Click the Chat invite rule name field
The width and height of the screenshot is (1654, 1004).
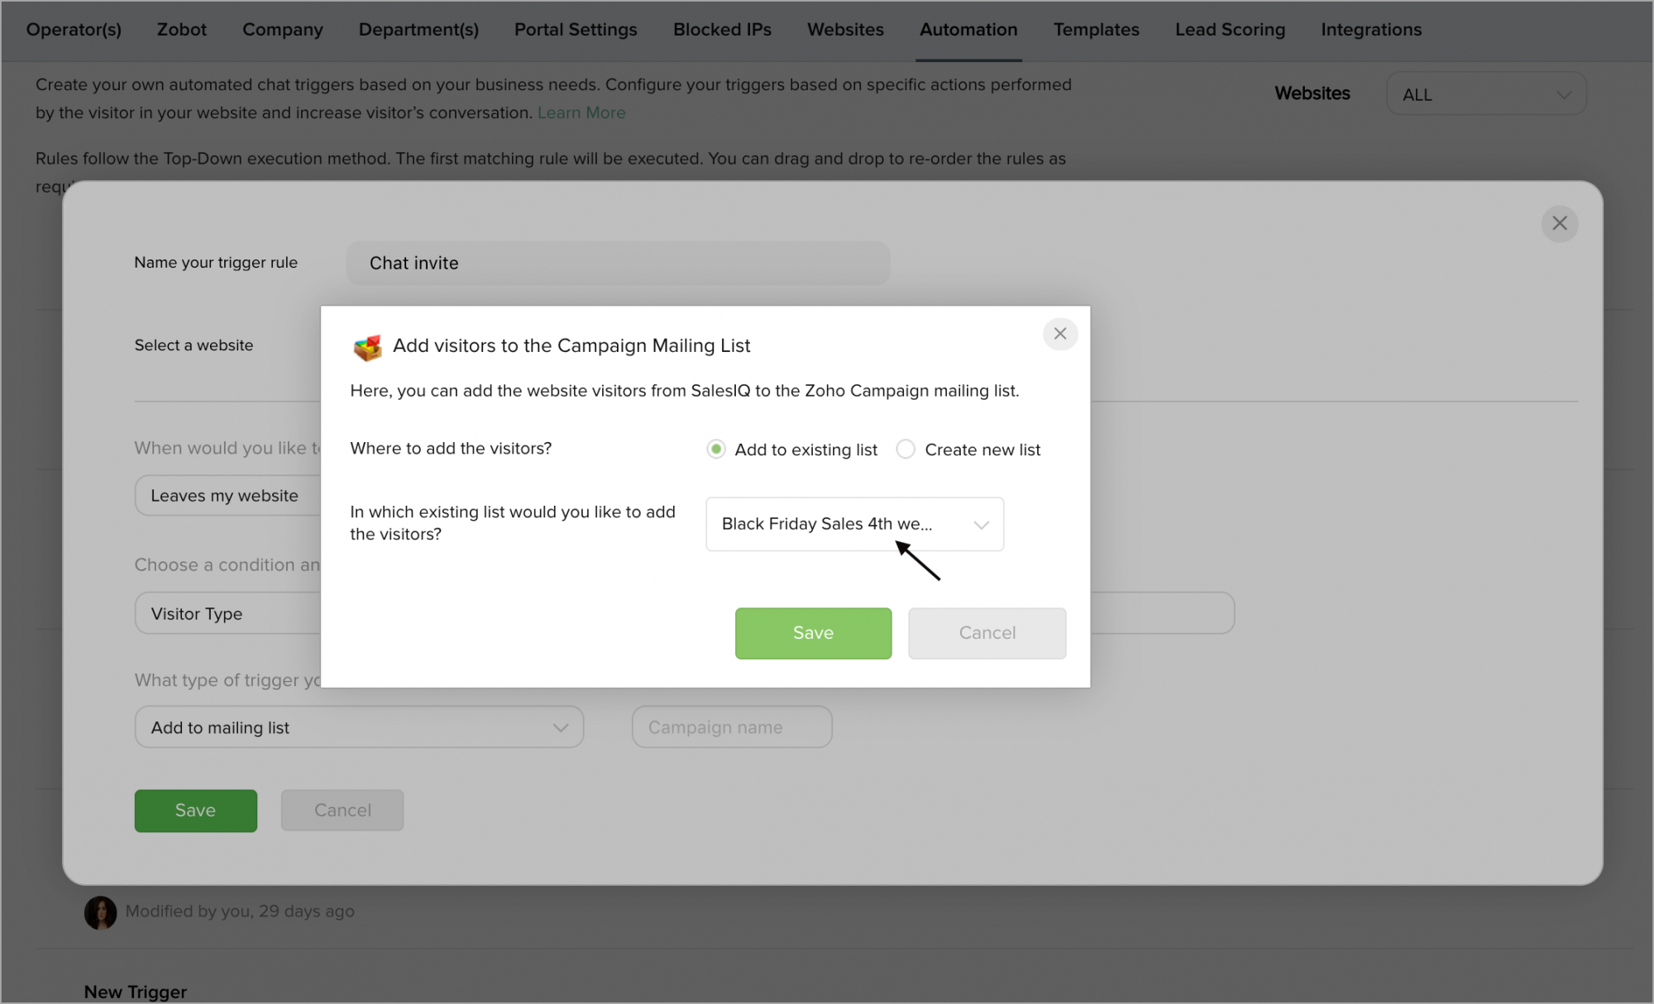pos(617,263)
